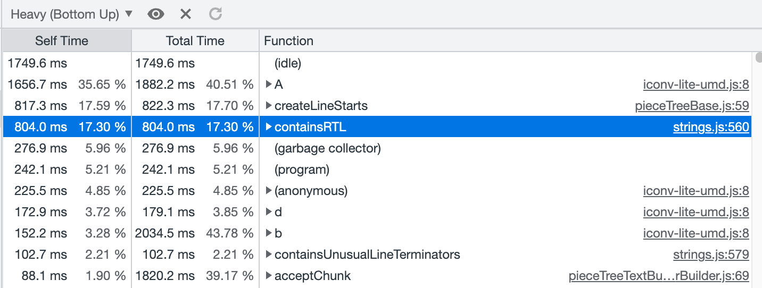Viewport: 762px width, 288px height.
Task: Sort by the Total Time column header
Action: [195, 41]
